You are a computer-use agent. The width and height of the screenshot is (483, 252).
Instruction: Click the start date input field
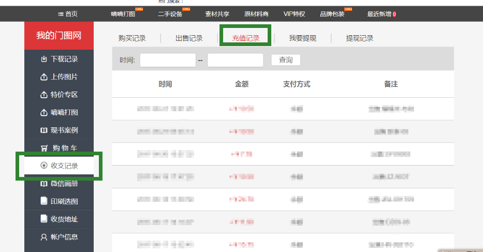point(168,61)
